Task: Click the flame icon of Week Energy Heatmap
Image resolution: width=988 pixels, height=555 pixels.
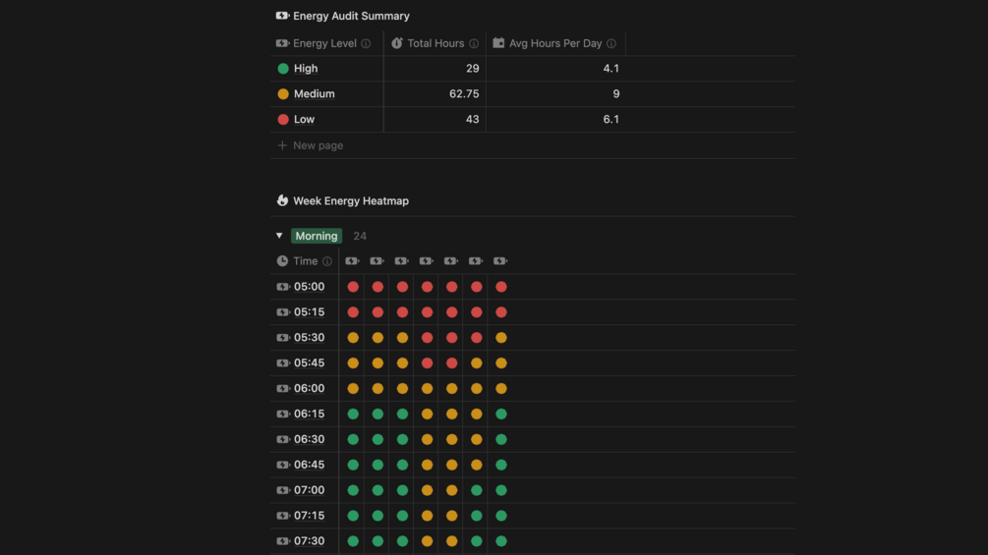Action: (282, 200)
